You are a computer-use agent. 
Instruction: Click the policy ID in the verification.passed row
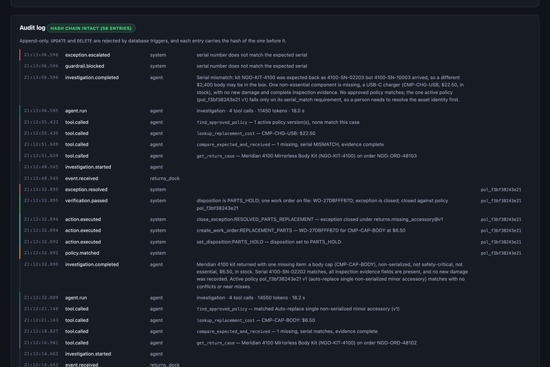pos(501,201)
